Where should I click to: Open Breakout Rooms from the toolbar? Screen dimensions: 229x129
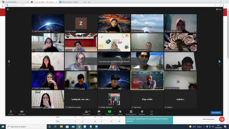tap(131, 113)
